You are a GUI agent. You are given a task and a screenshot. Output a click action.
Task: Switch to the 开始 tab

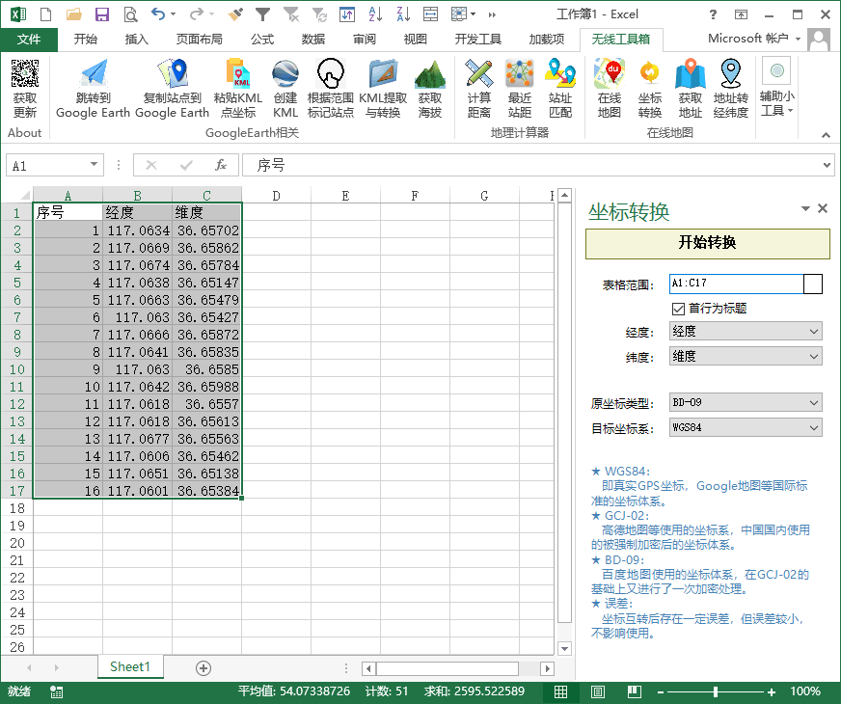coord(85,40)
